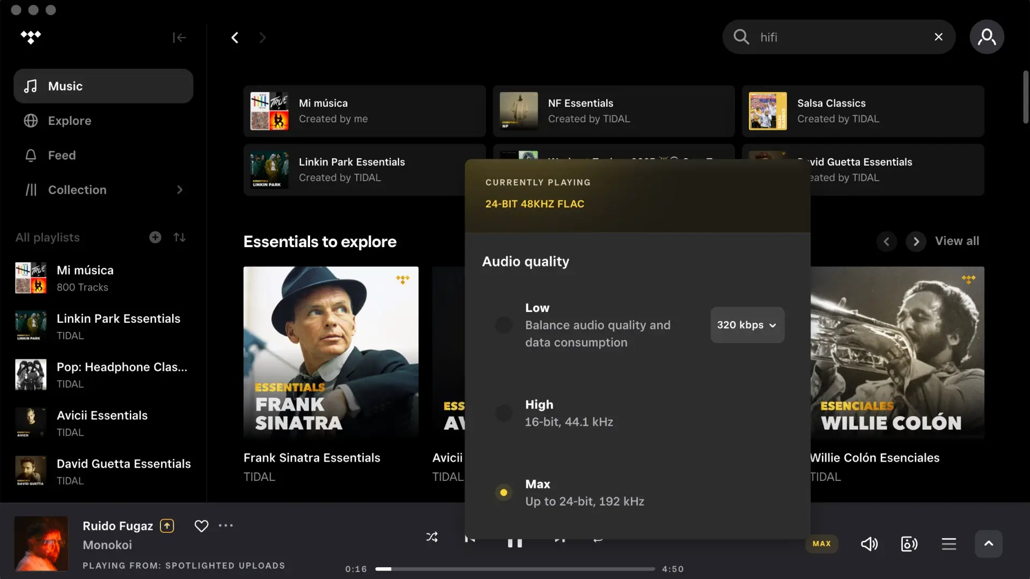Viewport: 1030px width, 579px height.
Task: Click View all next to Essentials
Action: click(958, 241)
